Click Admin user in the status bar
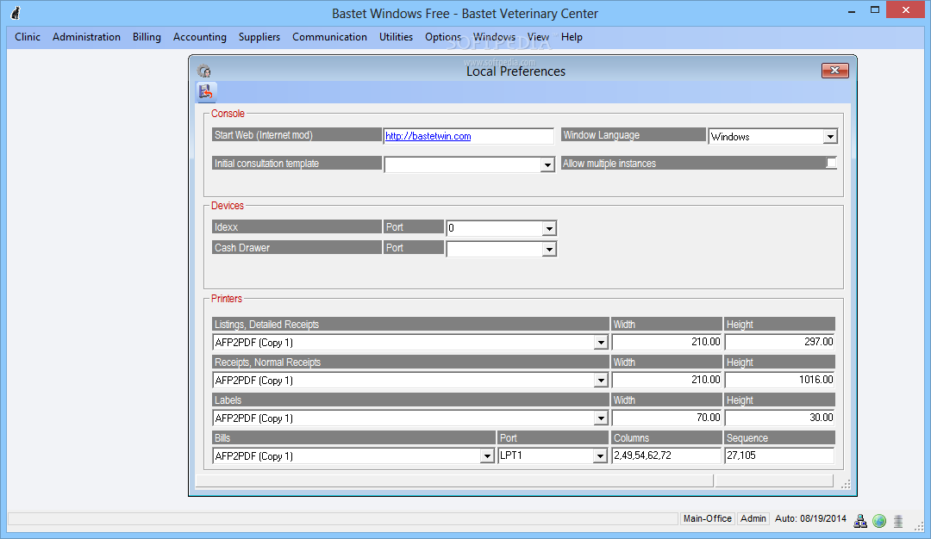 tap(753, 519)
